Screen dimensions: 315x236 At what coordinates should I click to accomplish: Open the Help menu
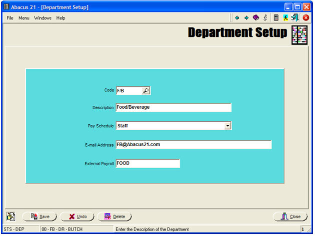tap(60, 18)
